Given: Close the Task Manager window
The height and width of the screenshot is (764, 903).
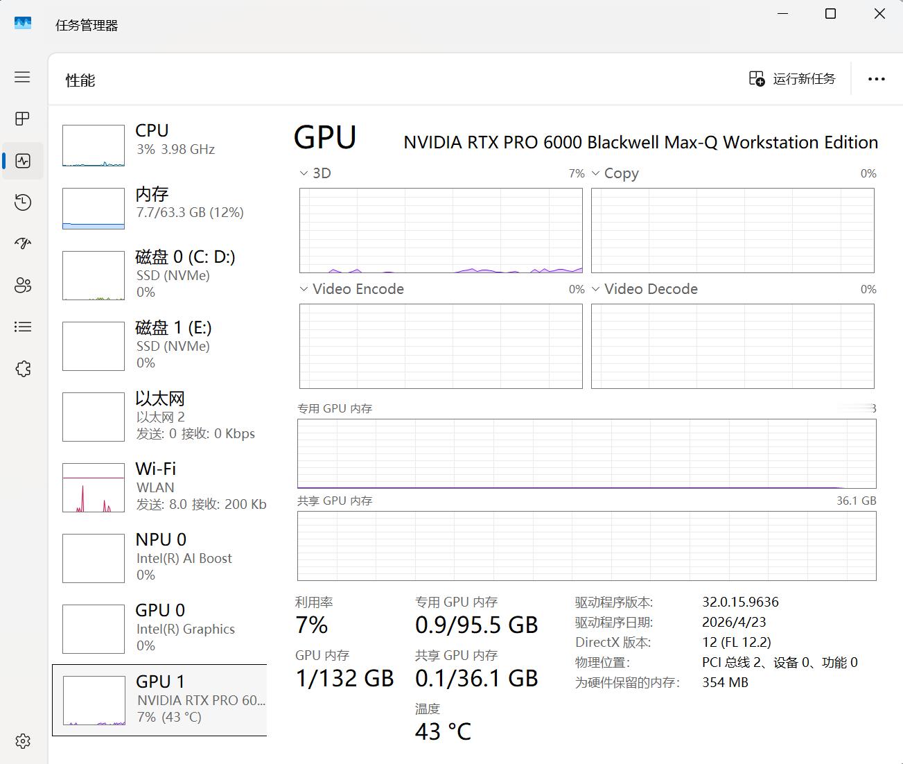Looking at the screenshot, I should tap(879, 14).
